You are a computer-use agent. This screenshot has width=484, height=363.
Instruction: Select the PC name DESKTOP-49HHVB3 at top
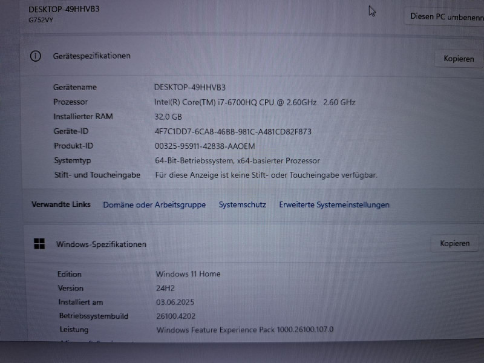tap(64, 9)
